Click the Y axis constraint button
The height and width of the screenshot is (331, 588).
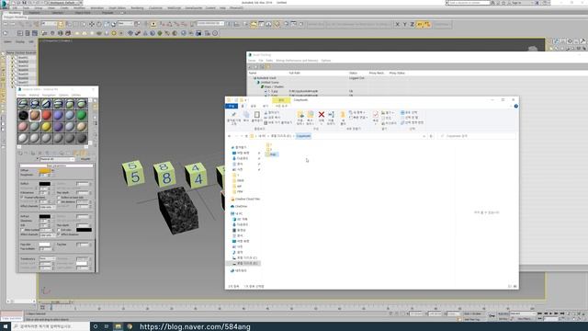[404, 25]
